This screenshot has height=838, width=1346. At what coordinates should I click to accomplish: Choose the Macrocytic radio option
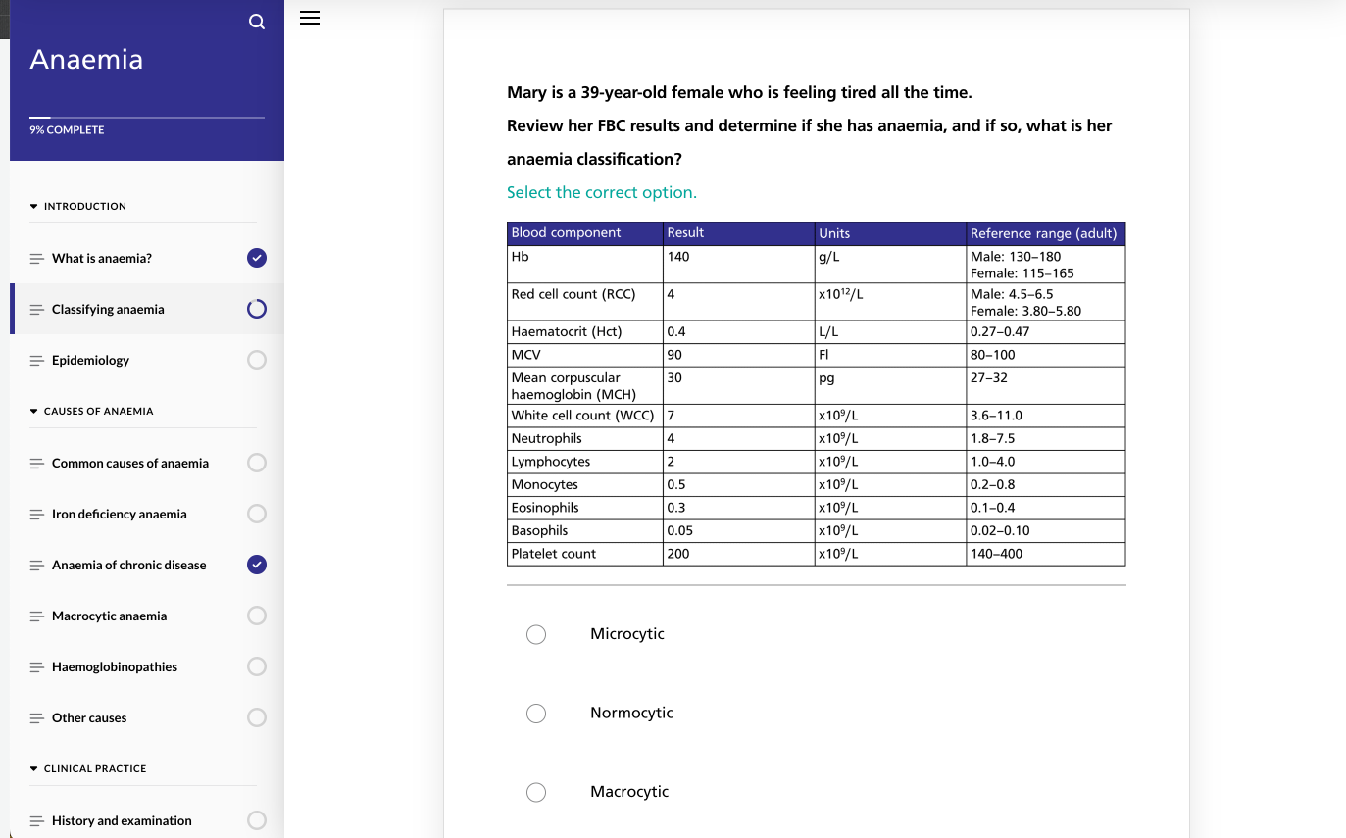coord(536,792)
